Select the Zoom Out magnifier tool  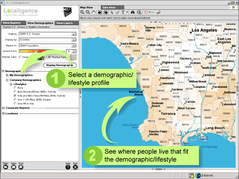(x=88, y=12)
